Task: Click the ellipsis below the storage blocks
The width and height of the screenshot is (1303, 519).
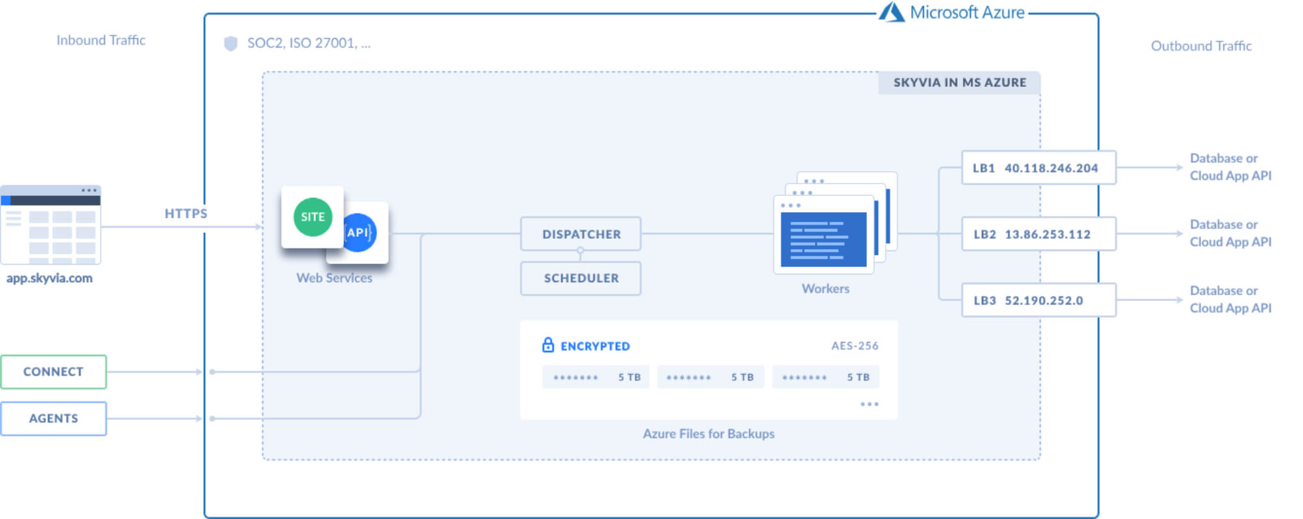Action: [x=870, y=404]
